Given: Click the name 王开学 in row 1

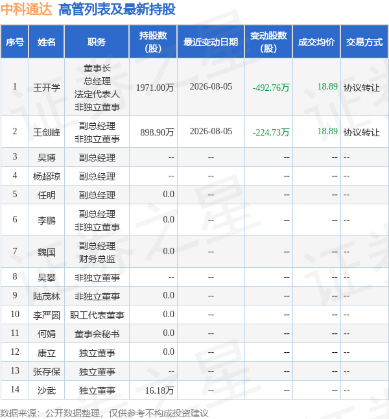Looking at the screenshot, I should pos(47,88).
